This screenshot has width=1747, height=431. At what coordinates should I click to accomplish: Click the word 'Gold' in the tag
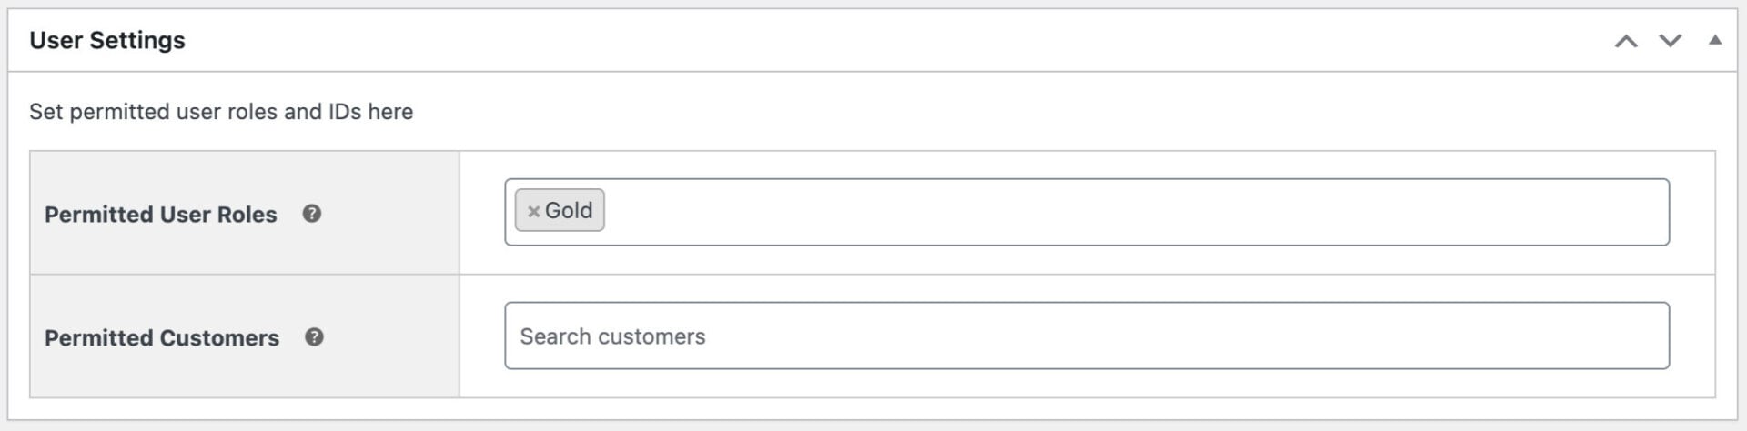click(x=569, y=211)
